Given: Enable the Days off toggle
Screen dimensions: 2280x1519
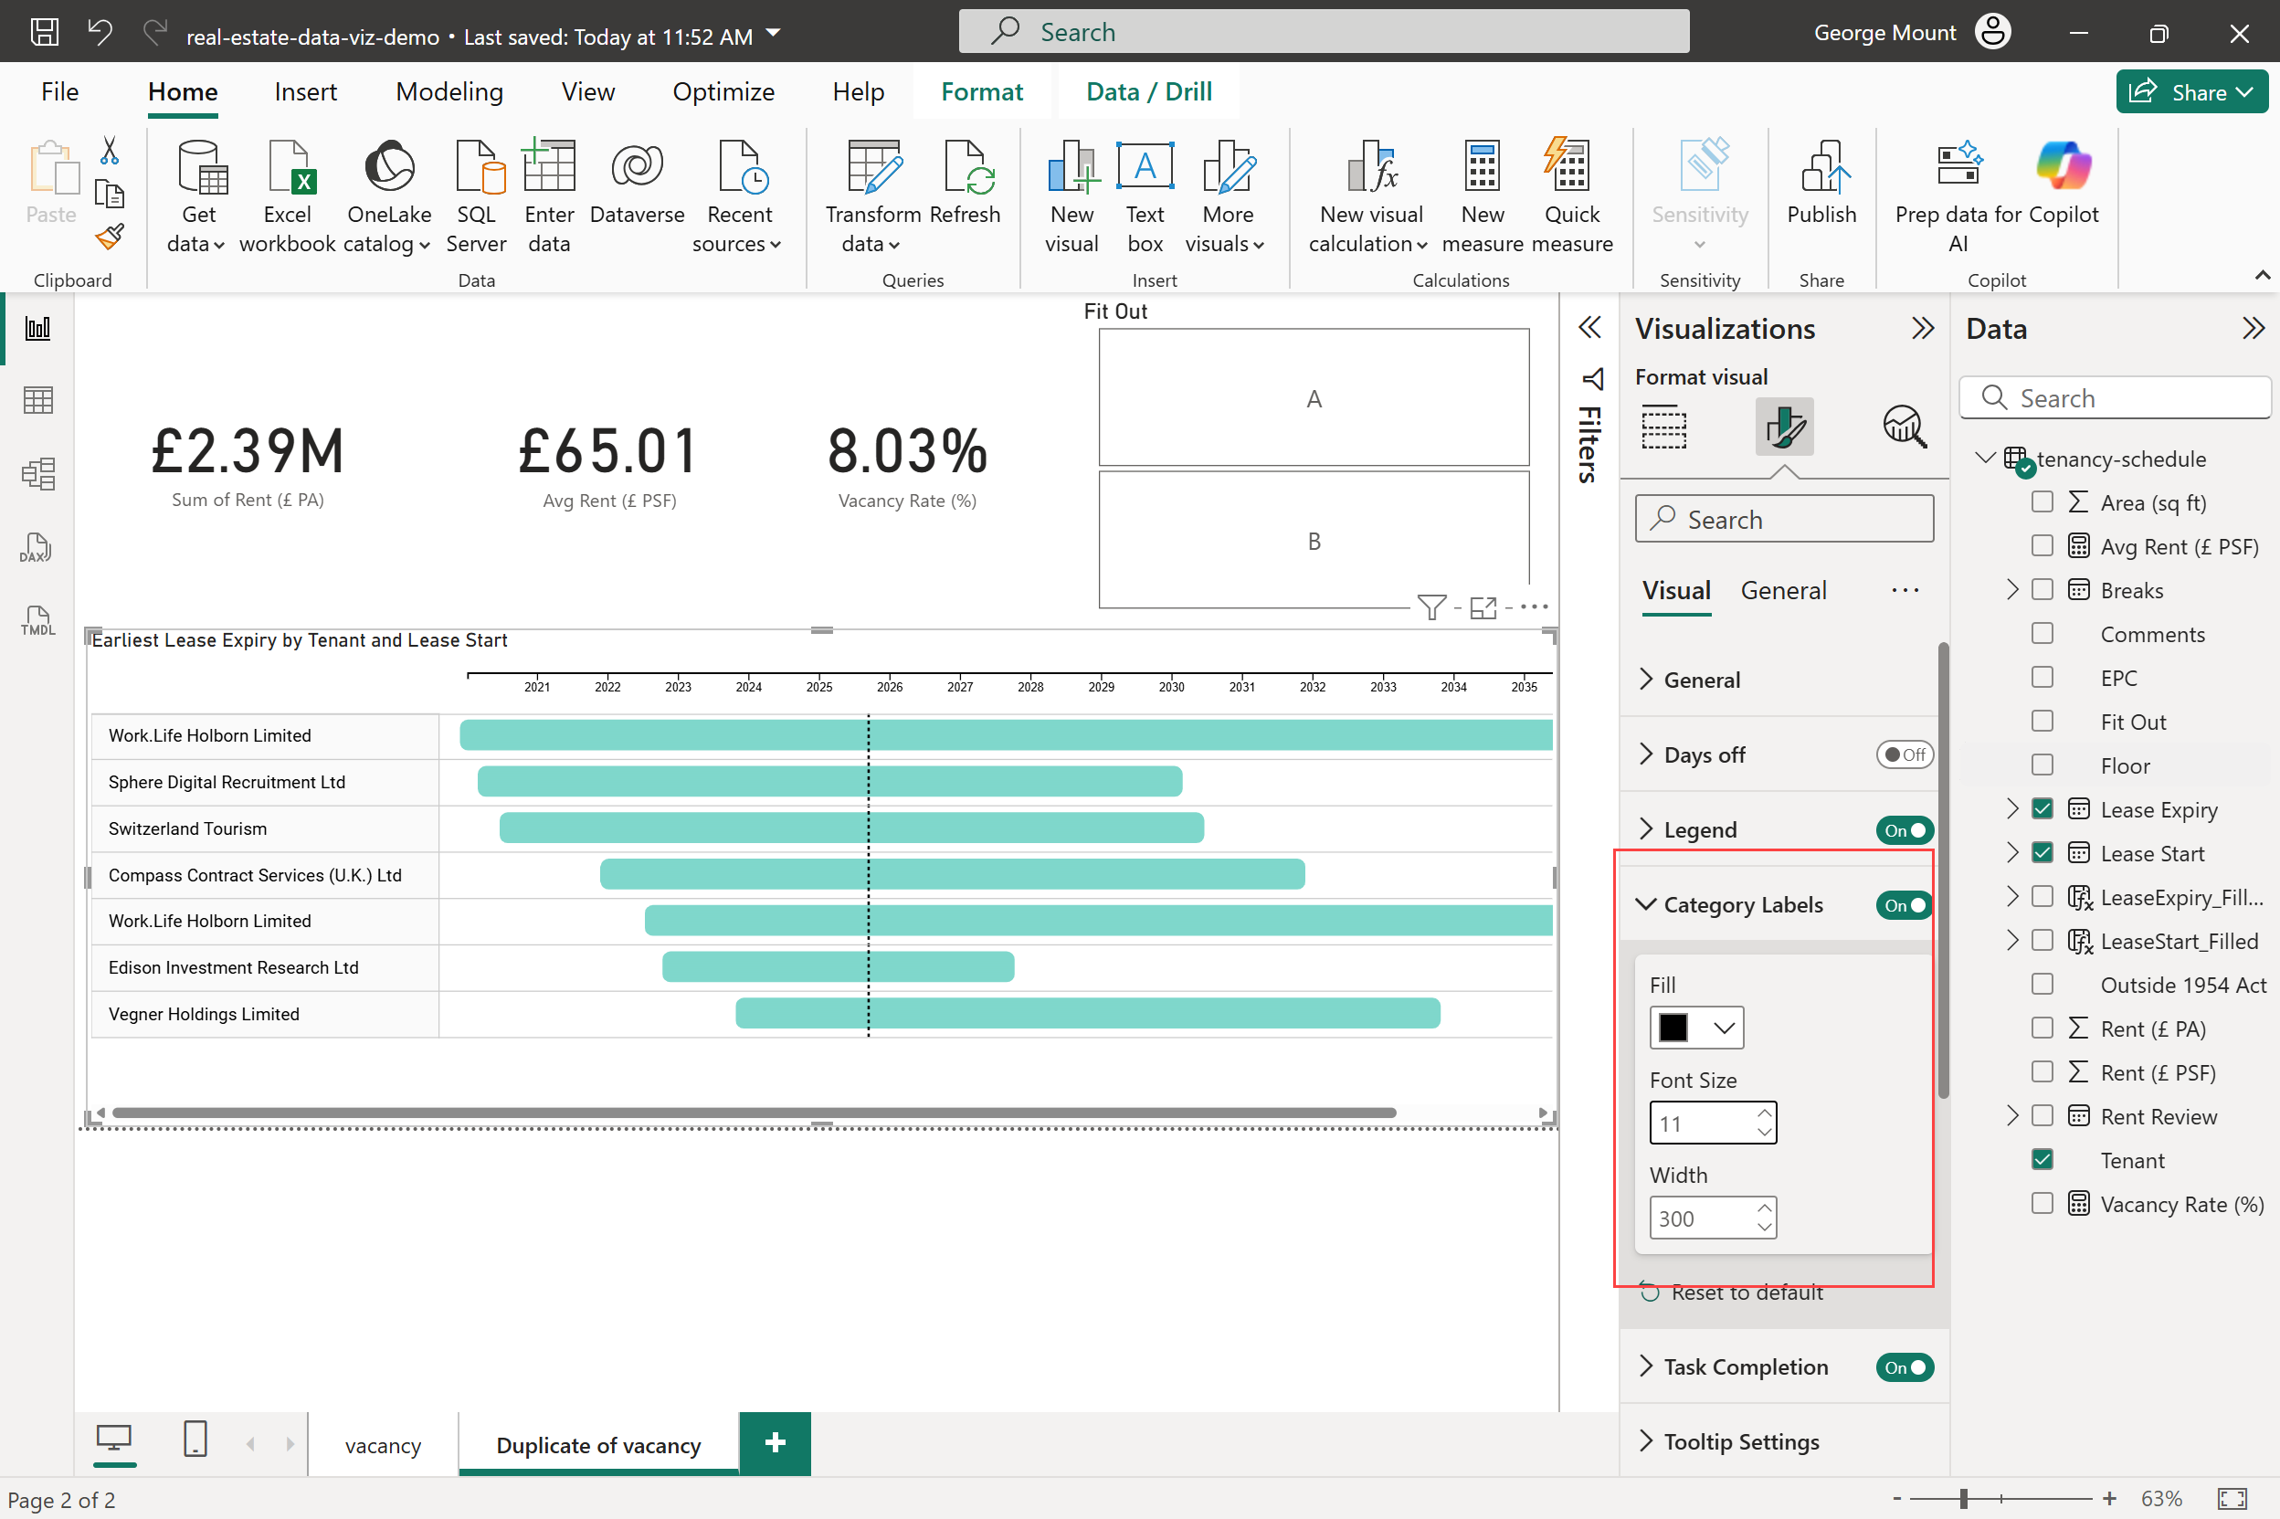Looking at the screenshot, I should (1904, 754).
